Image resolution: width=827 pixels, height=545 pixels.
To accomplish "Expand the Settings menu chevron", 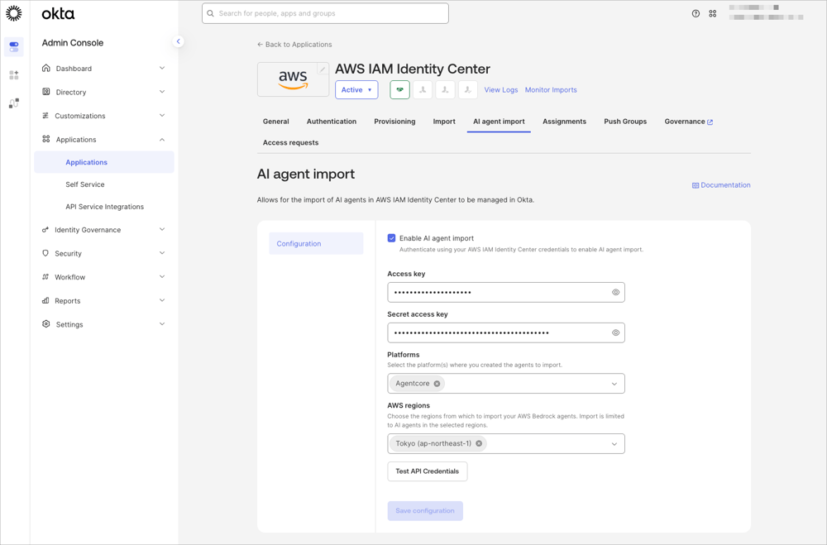I will point(162,324).
